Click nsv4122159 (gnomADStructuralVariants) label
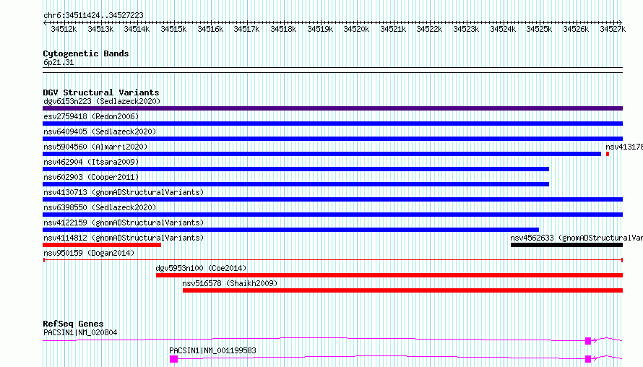The width and height of the screenshot is (643, 367). (124, 223)
